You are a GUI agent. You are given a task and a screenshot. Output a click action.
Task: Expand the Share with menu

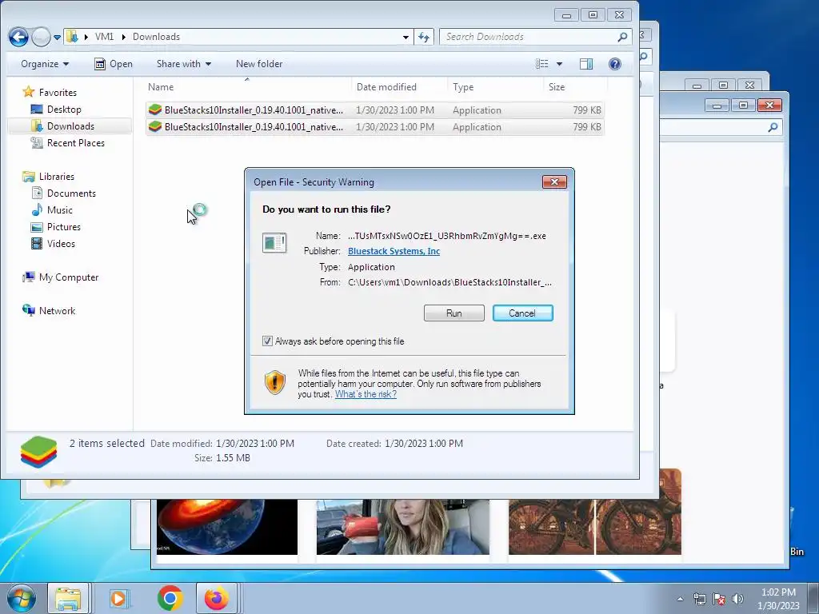click(183, 64)
